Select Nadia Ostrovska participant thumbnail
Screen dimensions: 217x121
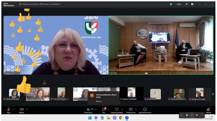pyautogui.click(x=14, y=94)
